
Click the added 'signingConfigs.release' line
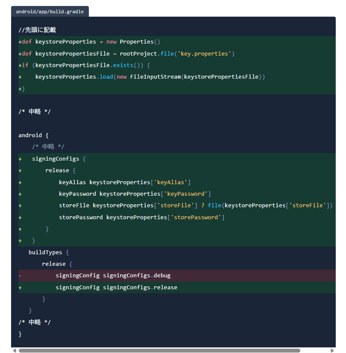coord(177,287)
